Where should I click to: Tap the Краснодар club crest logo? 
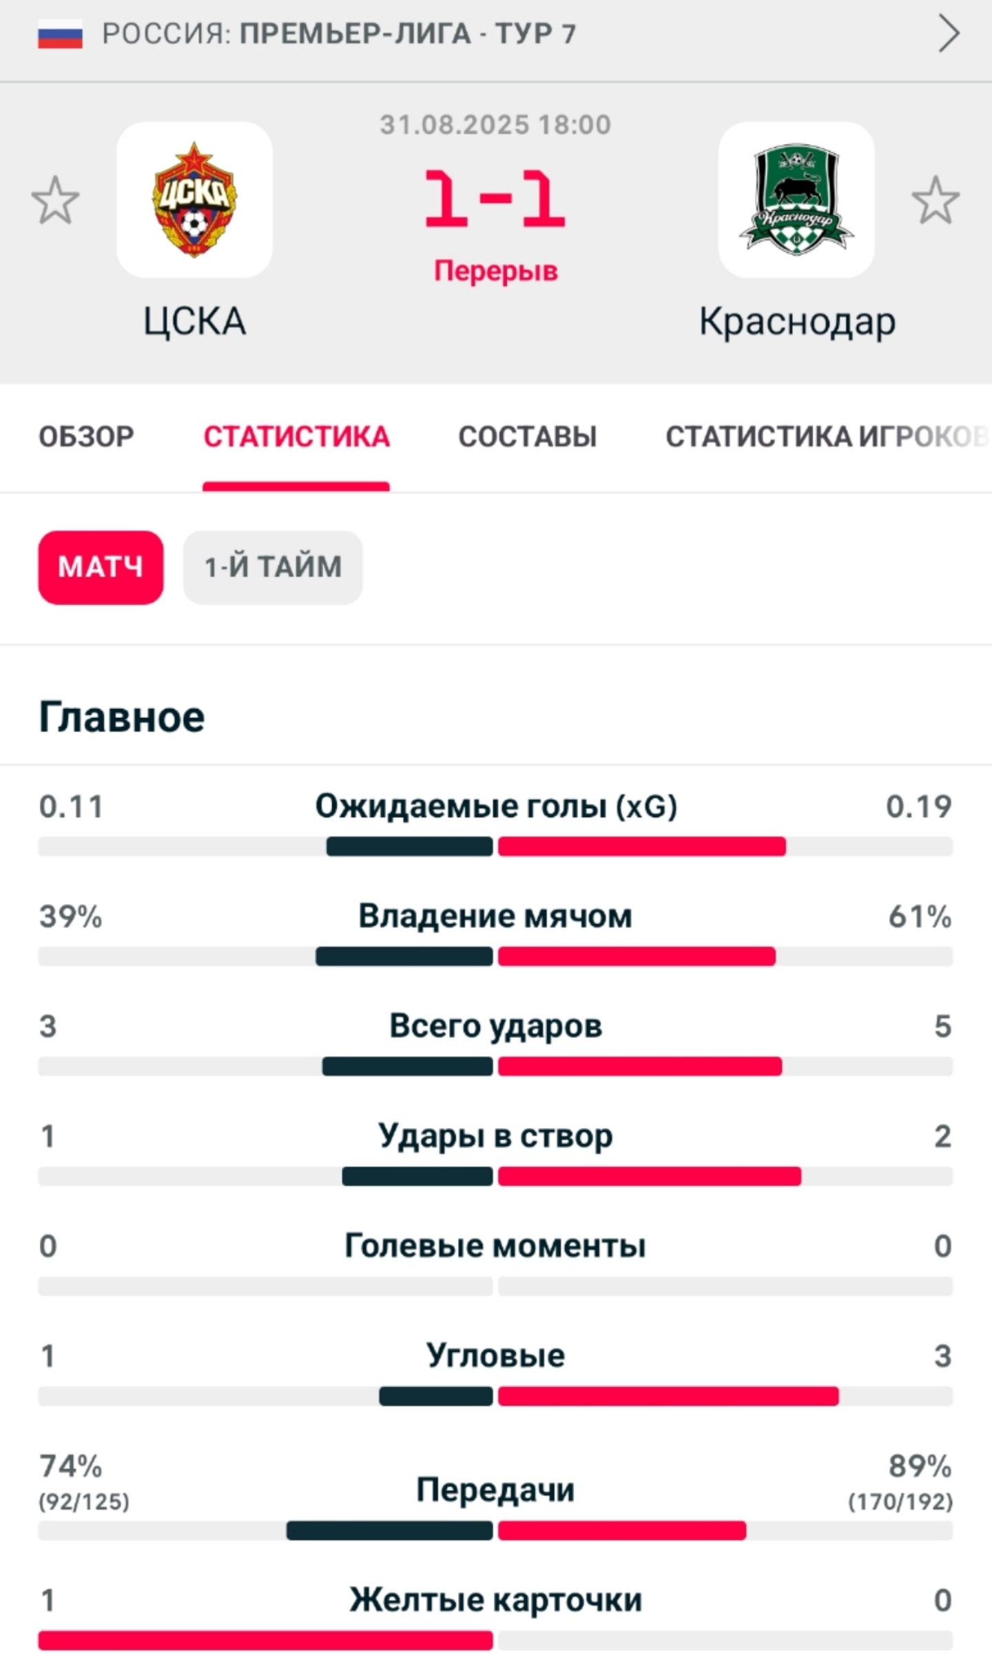[x=797, y=200]
